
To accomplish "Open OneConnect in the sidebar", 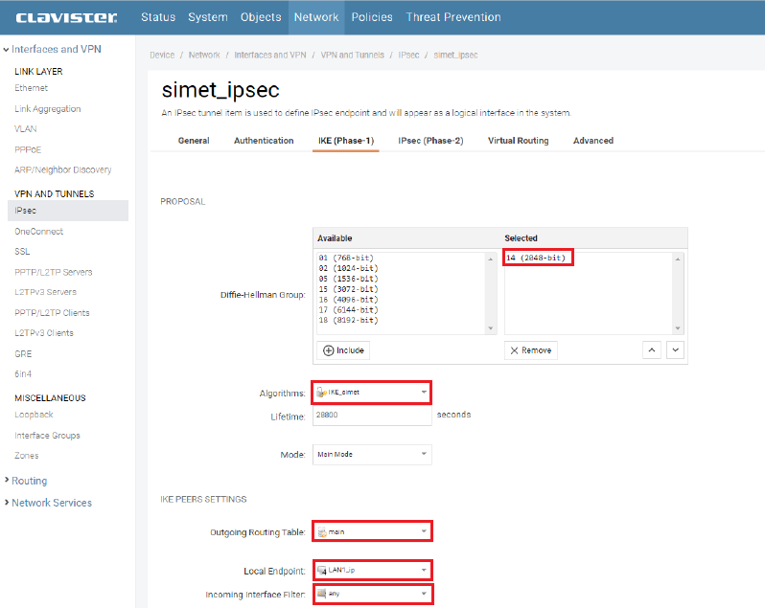I will [x=39, y=231].
